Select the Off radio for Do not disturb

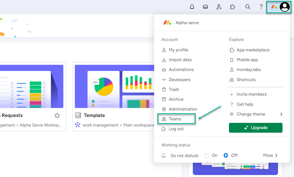pos(226,155)
